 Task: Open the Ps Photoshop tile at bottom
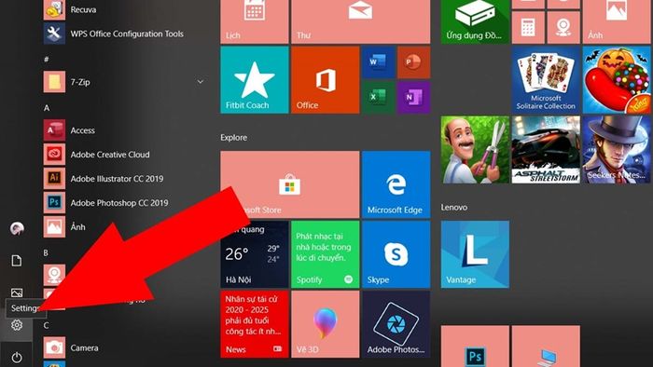click(475, 347)
